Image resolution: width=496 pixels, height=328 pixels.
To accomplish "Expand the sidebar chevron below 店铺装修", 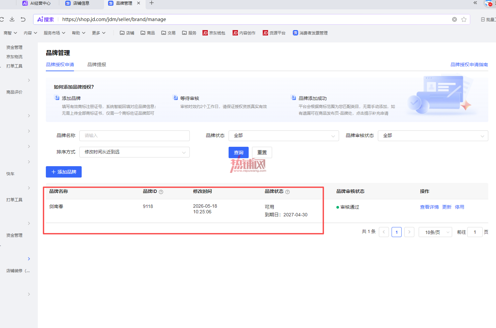I will click(x=29, y=294).
